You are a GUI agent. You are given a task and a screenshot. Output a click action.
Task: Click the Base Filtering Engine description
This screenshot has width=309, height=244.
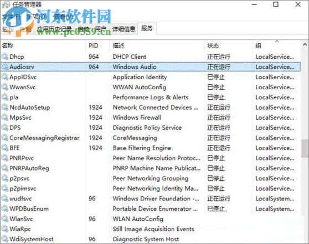click(142, 148)
